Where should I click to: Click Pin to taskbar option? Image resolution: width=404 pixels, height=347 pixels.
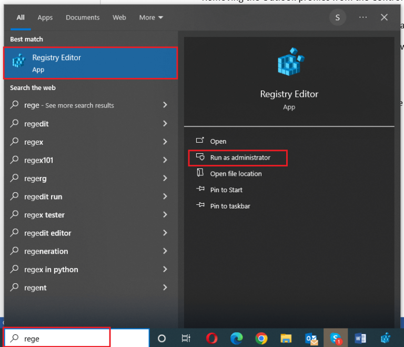coord(230,206)
